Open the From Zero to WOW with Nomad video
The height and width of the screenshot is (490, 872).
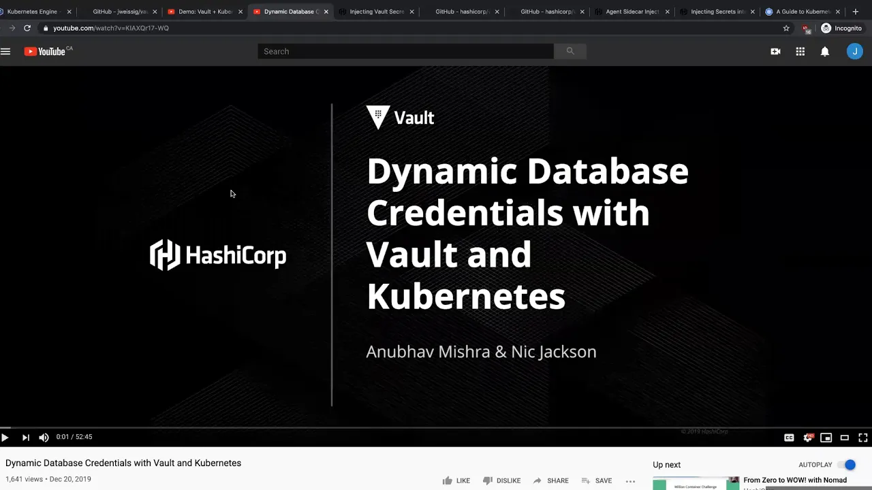(795, 480)
